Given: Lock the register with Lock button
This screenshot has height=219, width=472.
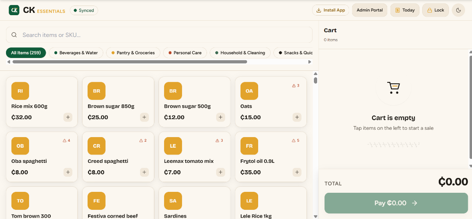Looking at the screenshot, I should pyautogui.click(x=436, y=10).
